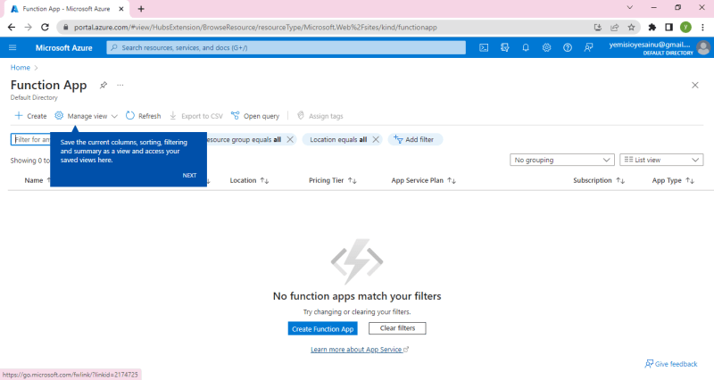Click the browser address bar URL
The image size is (714, 380).
tap(255, 28)
